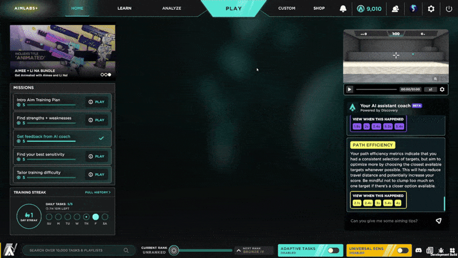Image resolution: width=458 pixels, height=258 pixels.
Task: Click info icon for Find strengths + weaknesses
Action: tap(90, 120)
